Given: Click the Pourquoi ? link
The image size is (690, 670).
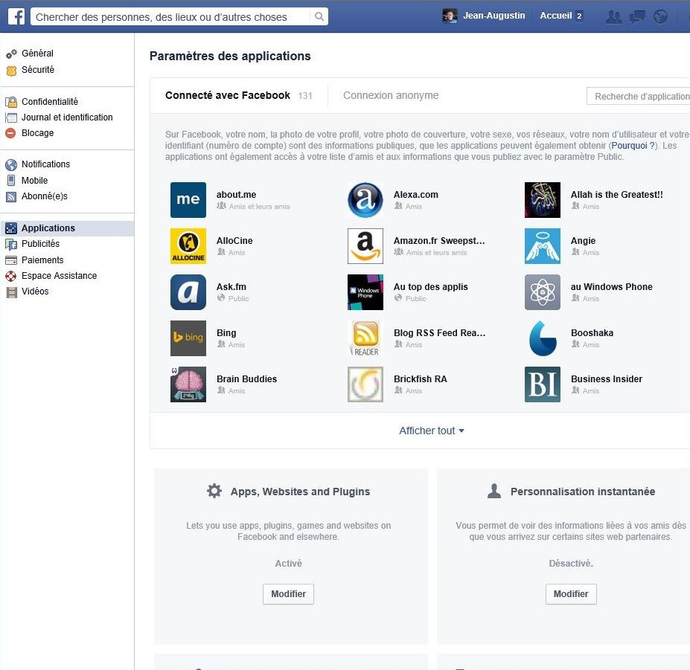Looking at the screenshot, I should (x=633, y=146).
